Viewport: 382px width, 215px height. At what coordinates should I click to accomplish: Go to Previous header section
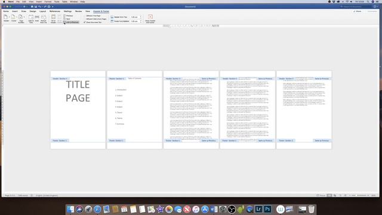(68, 16)
